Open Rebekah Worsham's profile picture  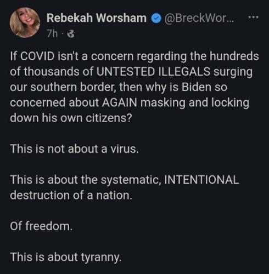(25, 22)
